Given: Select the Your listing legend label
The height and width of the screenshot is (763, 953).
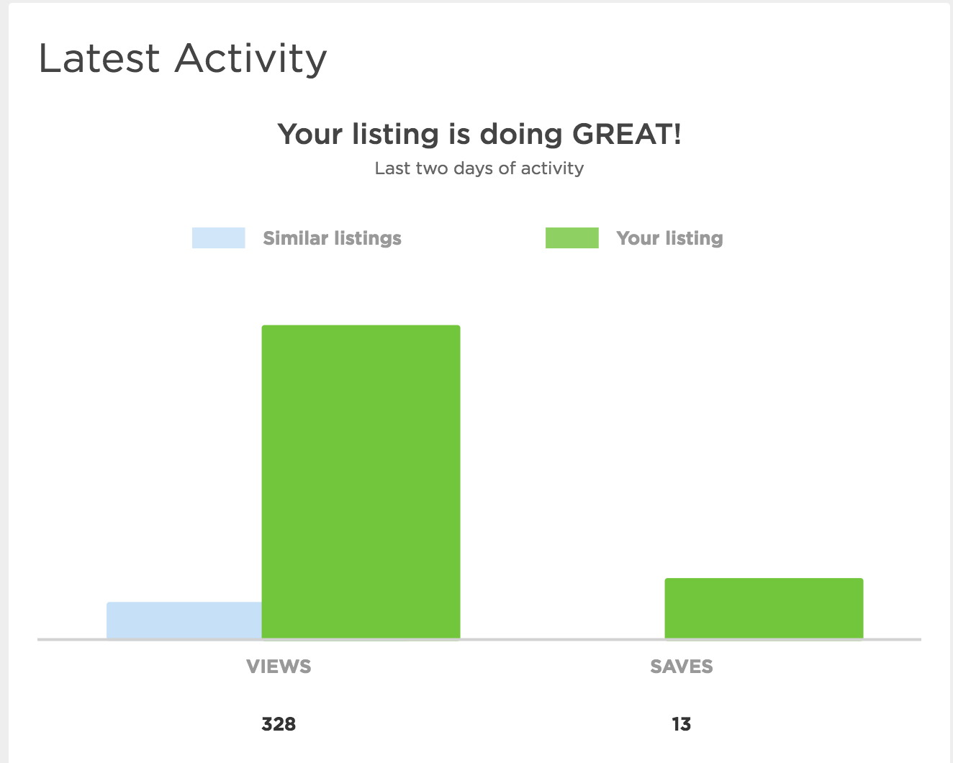Looking at the screenshot, I should coord(669,238).
